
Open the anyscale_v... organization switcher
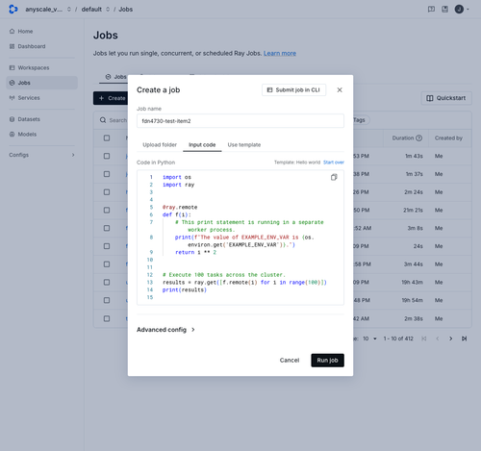pyautogui.click(x=48, y=10)
